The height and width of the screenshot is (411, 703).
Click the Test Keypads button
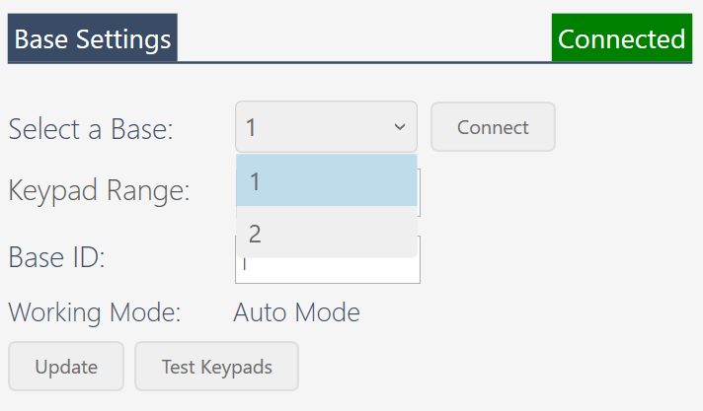(x=217, y=367)
